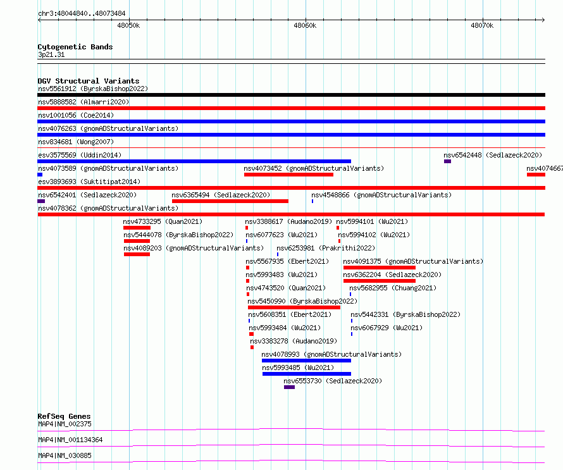Viewport: 563px width, 470px height.
Task: Select the red nsv4074667 variant bar
Action: [536, 175]
